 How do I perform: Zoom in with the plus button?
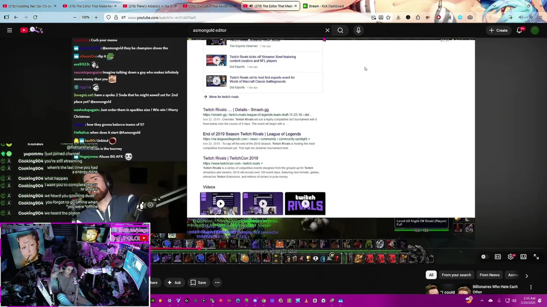(x=96, y=17)
